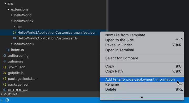Click JS icon beside gulpfile.js
This screenshot has width=189, height=103.
pyautogui.click(x=5, y=73)
